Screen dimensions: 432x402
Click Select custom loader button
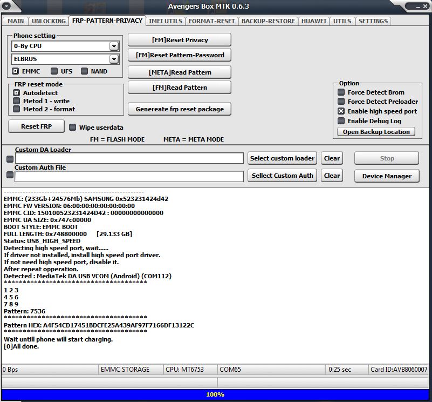pyautogui.click(x=282, y=158)
